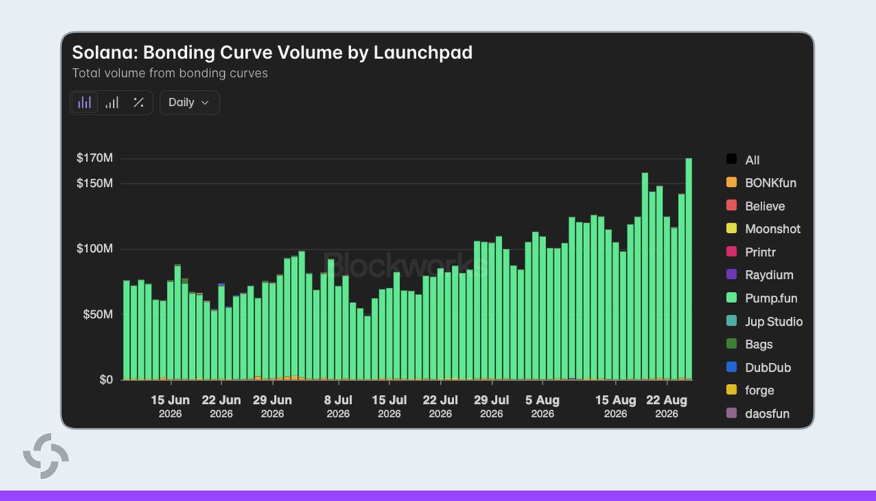876x501 pixels.
Task: Click the subtitle Total volume from bonding curves
Action: point(170,73)
